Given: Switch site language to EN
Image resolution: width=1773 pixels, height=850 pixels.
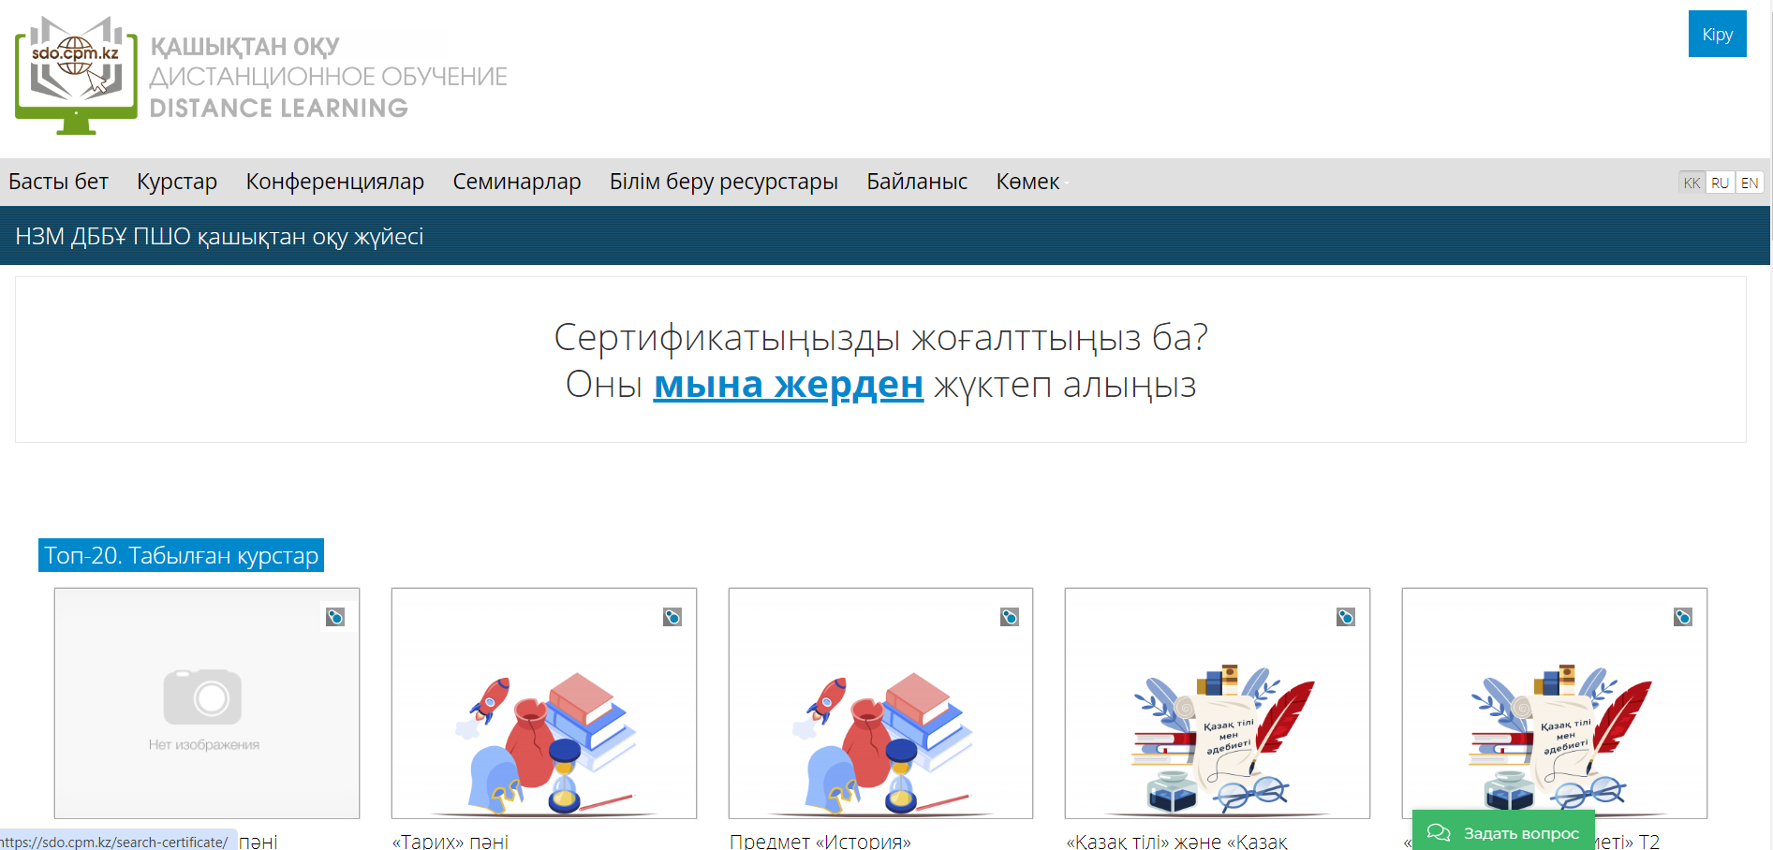Looking at the screenshot, I should (x=1749, y=183).
